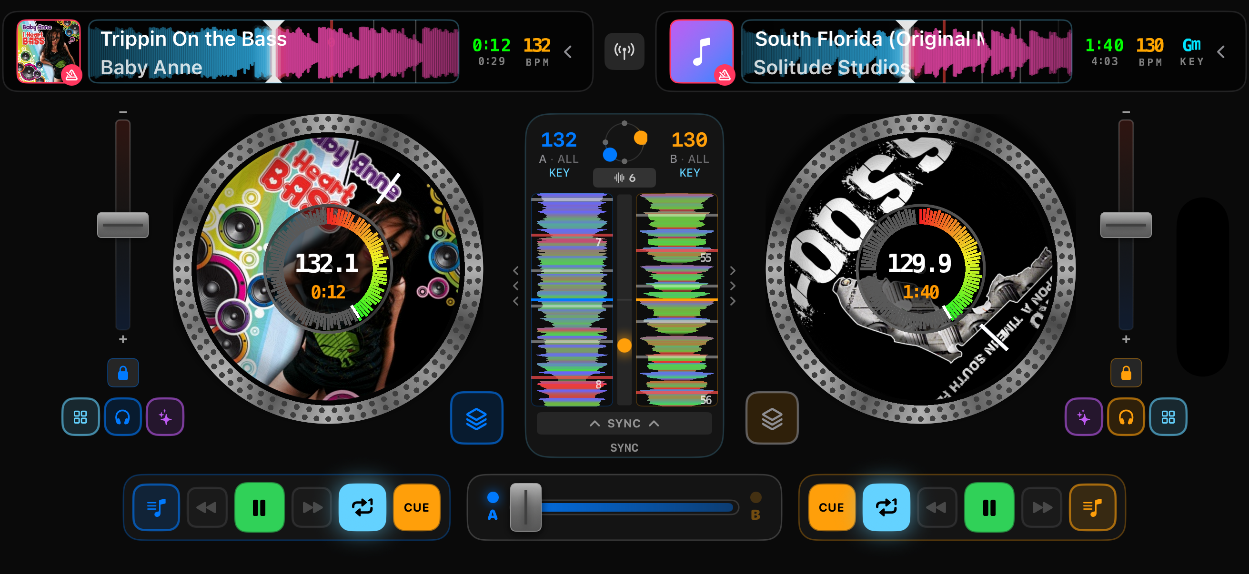Pause deck A playback
This screenshot has width=1249, height=574.
pos(260,507)
